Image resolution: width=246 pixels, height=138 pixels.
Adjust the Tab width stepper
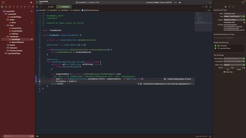[233, 68]
